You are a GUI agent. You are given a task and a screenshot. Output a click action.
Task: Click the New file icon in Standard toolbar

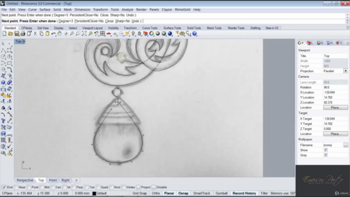click(4, 34)
